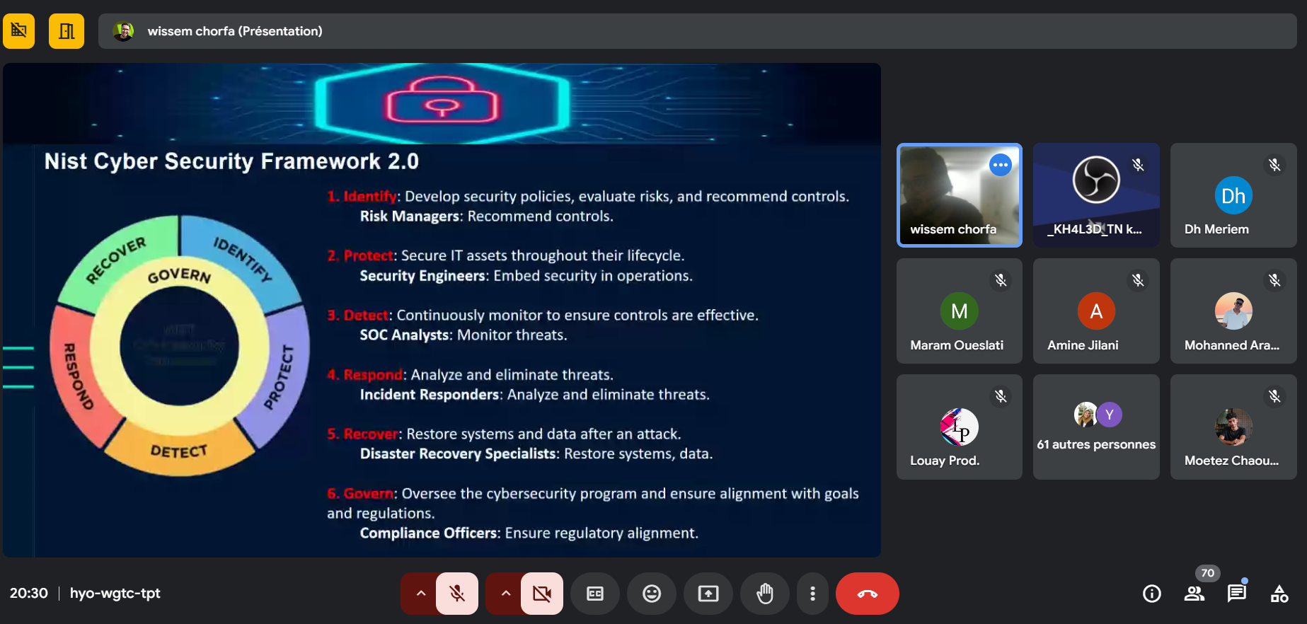Toggle the microphone mute button
Screen dimensions: 1307x624
[x=457, y=594]
